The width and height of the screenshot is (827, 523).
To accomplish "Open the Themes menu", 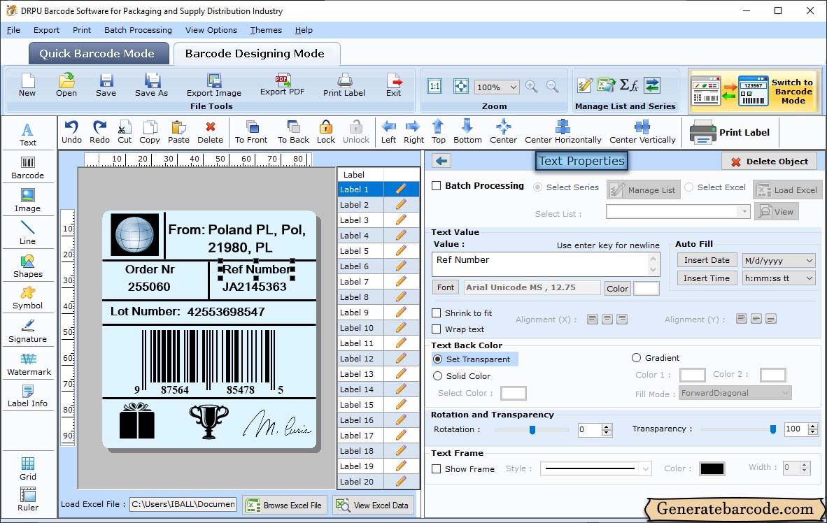I will [266, 30].
